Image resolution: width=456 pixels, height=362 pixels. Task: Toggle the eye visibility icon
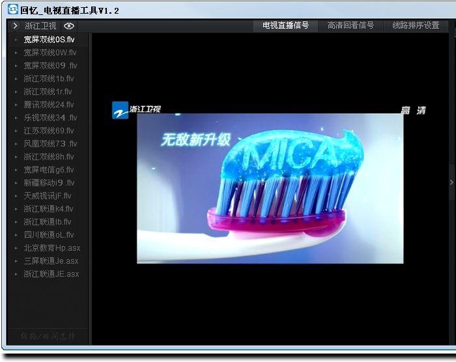(69, 26)
